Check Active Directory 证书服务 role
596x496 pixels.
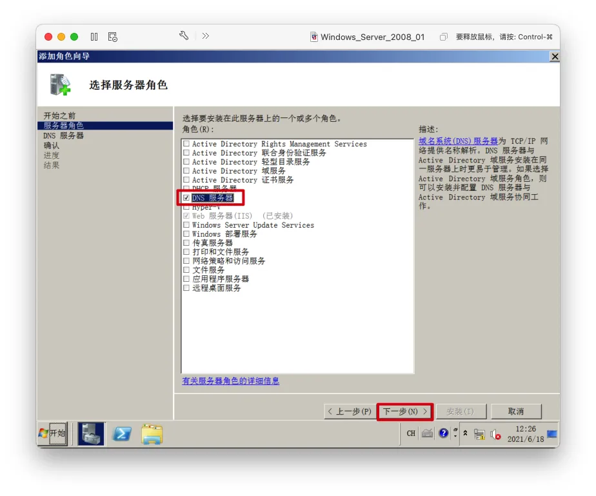(186, 180)
